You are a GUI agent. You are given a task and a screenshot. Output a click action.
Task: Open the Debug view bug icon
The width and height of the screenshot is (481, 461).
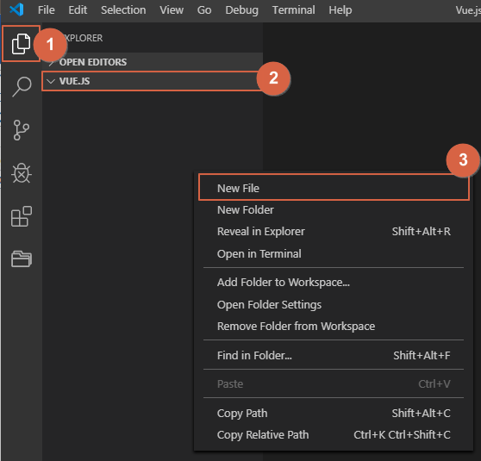[x=22, y=173]
